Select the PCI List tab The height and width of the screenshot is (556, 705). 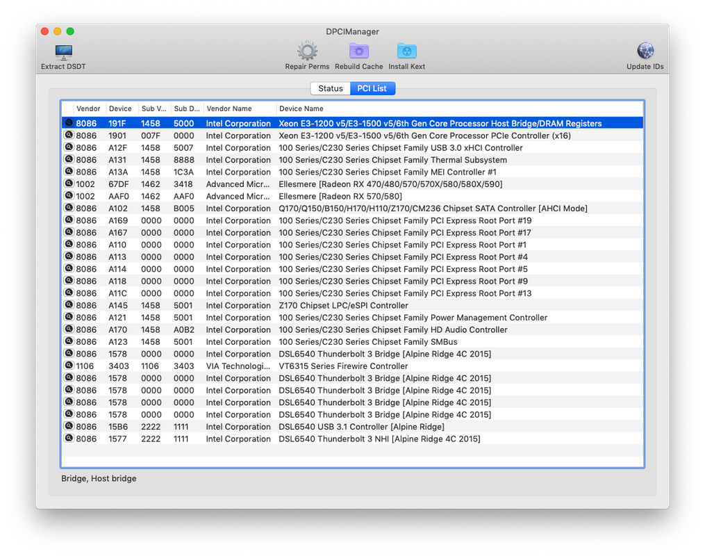[372, 89]
